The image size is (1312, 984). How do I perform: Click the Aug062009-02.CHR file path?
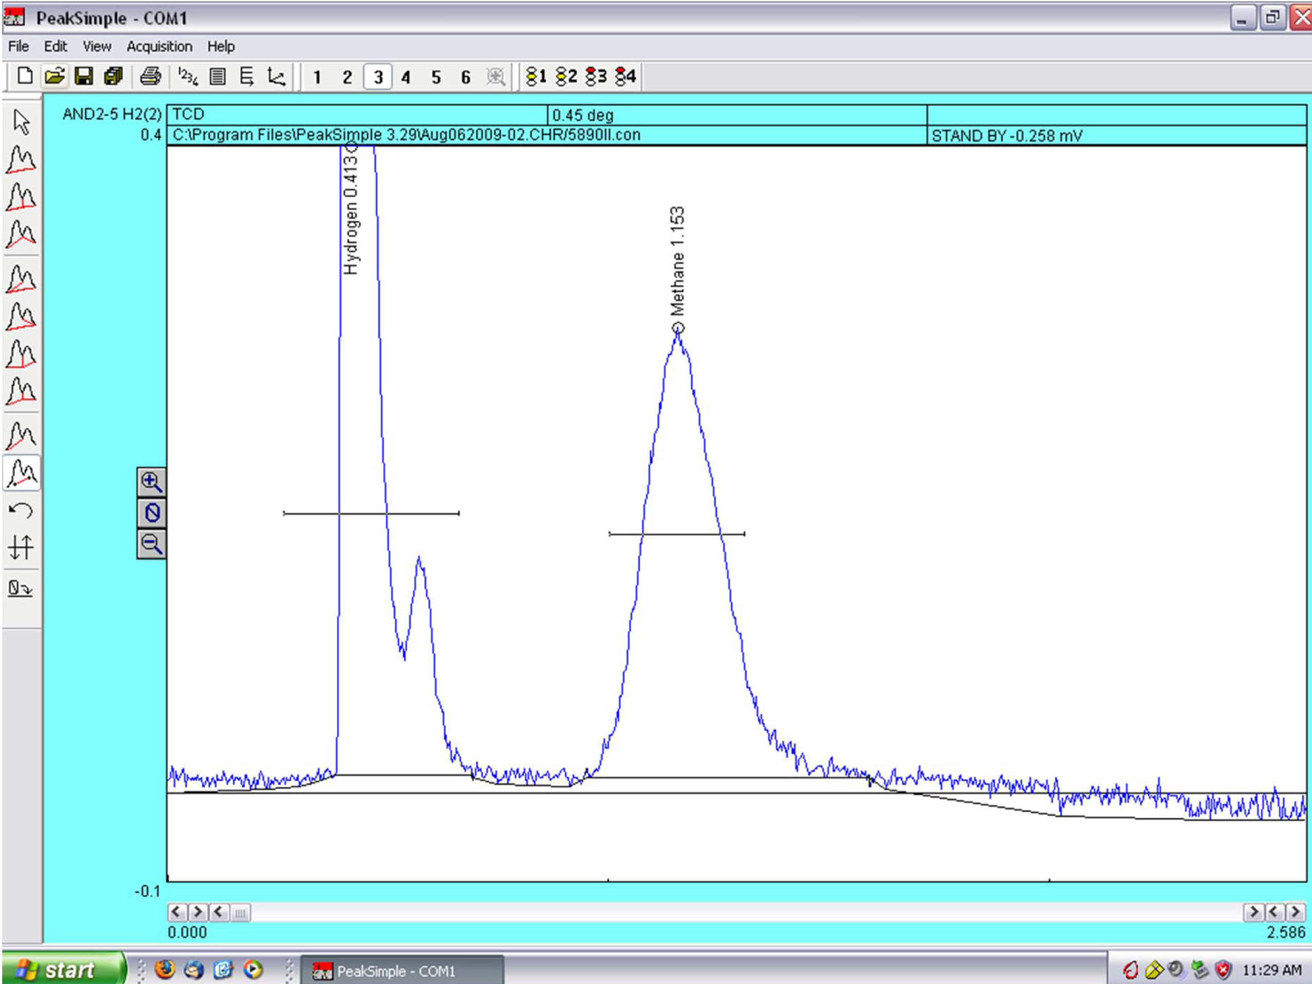[x=406, y=135]
